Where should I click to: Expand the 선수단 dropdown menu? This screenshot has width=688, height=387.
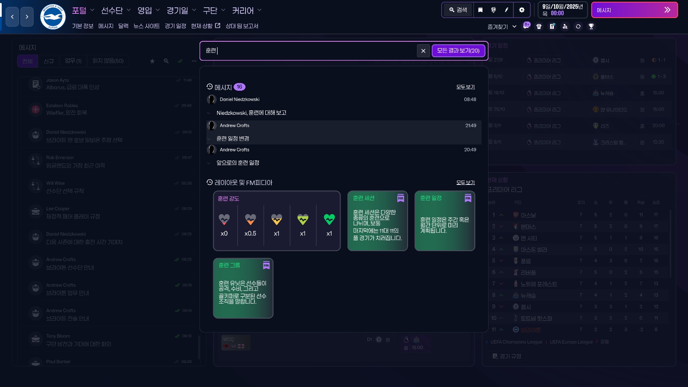(116, 10)
